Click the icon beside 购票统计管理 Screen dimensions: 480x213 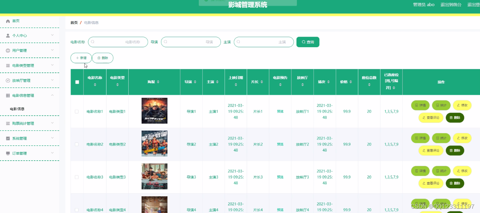8,124
